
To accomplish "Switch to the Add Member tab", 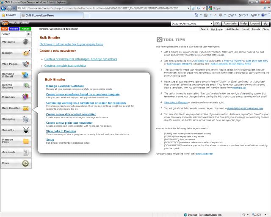I will [x=232, y=30].
